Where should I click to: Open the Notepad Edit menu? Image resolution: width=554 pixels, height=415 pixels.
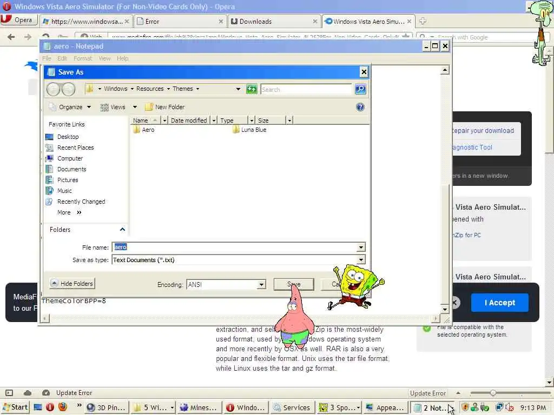coord(62,58)
